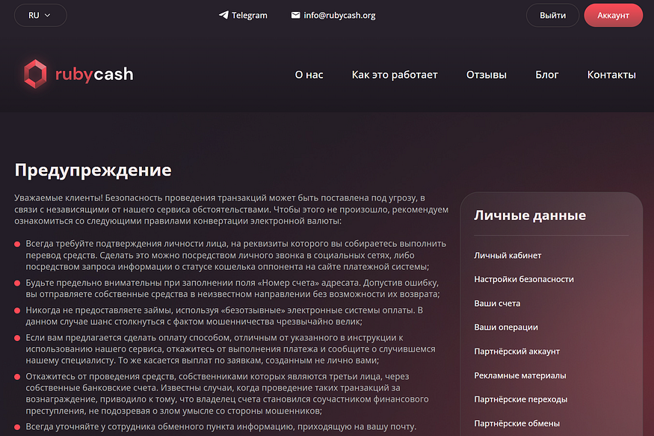
Task: Click the rule beginning 'Откажитесь от проведения средств'
Action: pos(227,393)
